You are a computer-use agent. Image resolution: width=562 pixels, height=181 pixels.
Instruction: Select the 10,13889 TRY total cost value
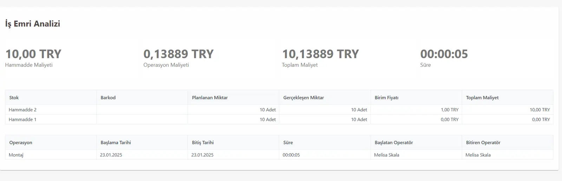pos(320,54)
